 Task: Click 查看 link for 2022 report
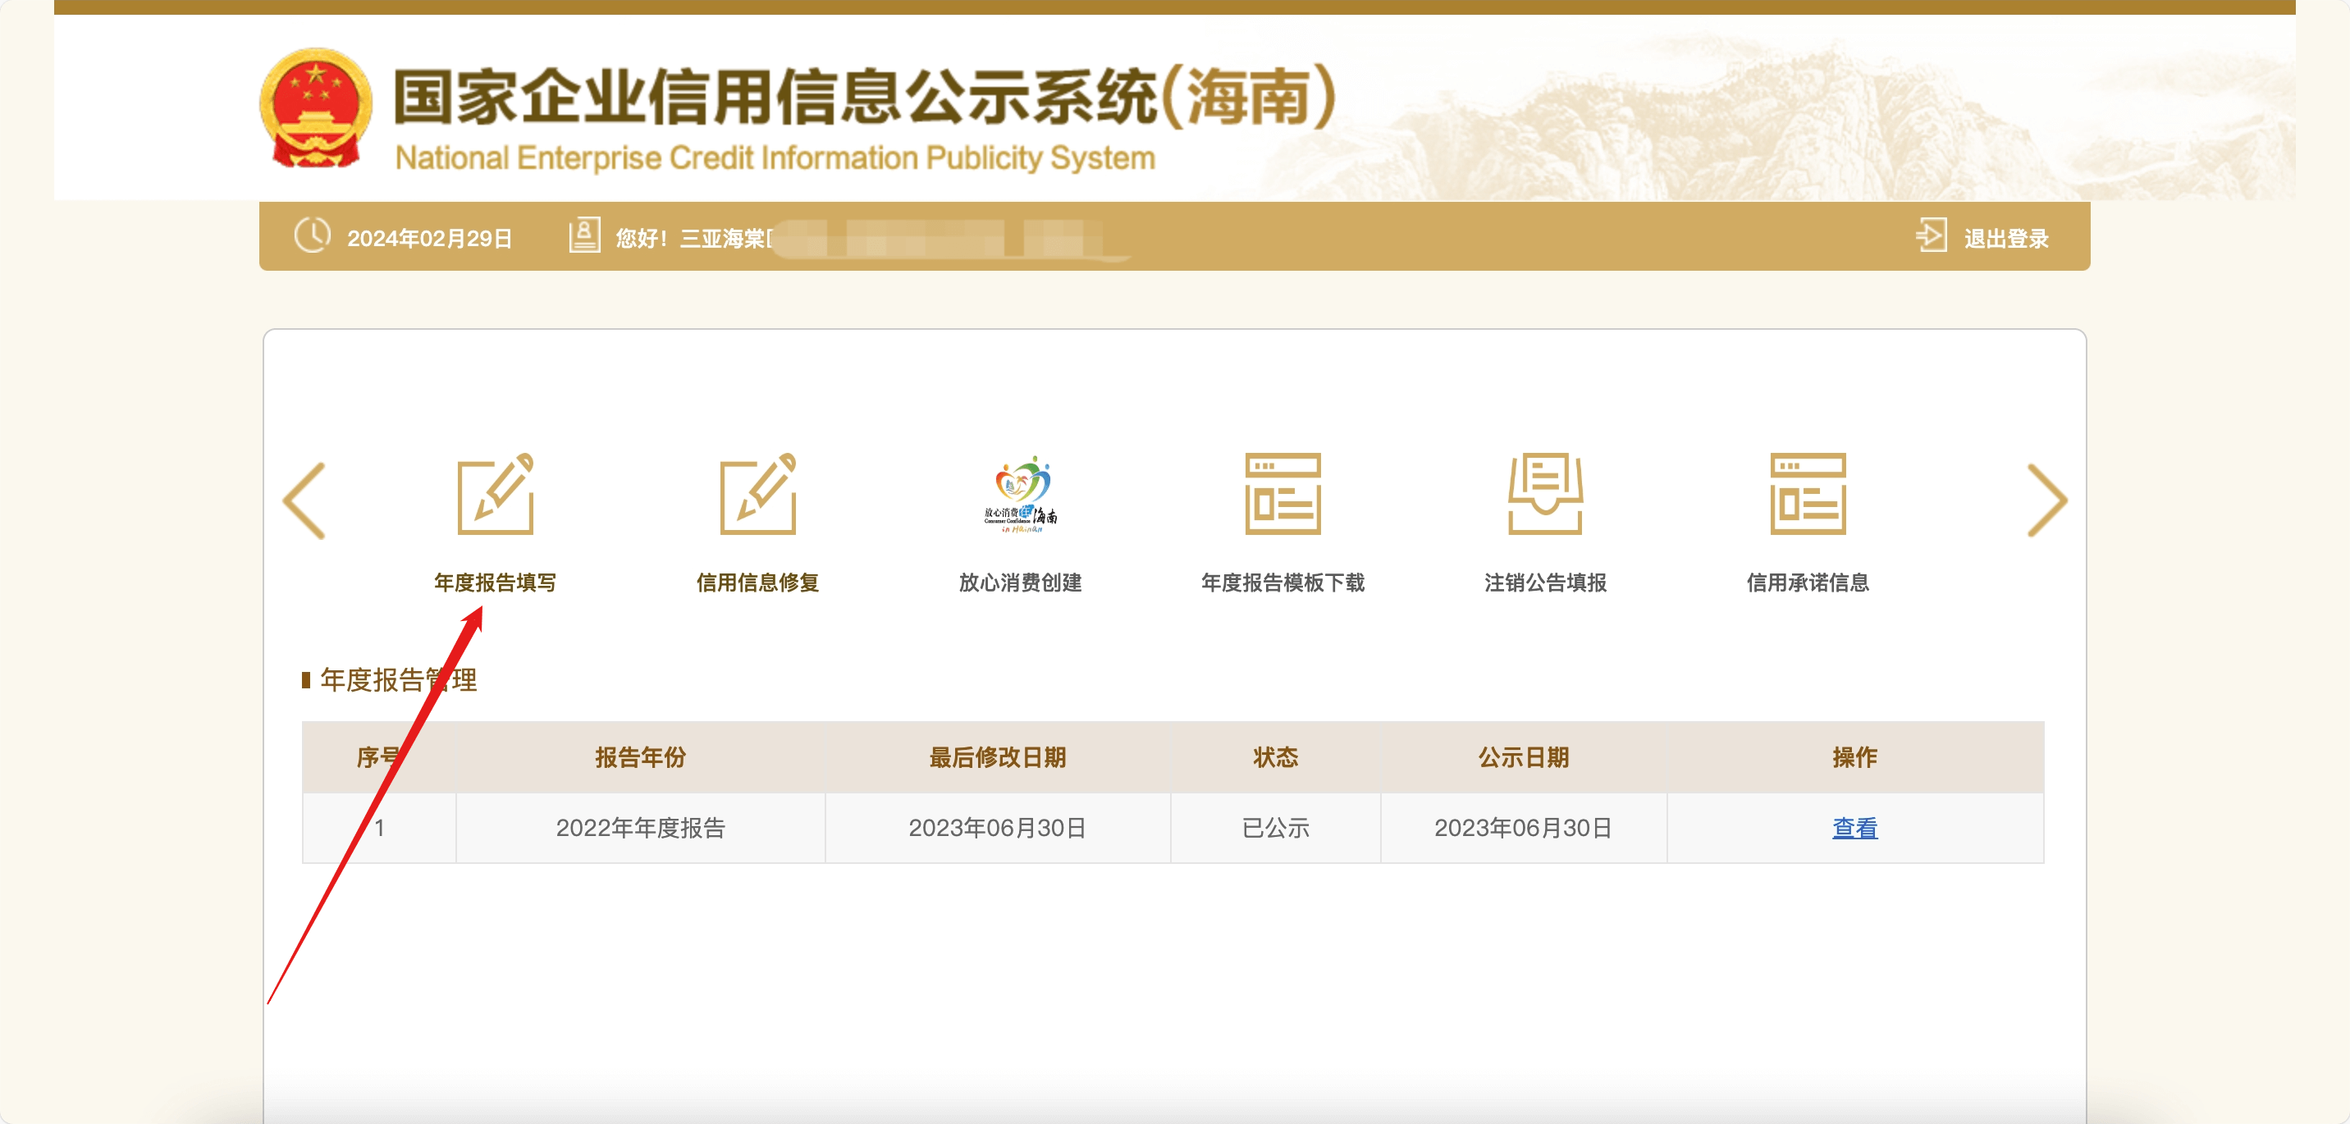pos(1854,828)
